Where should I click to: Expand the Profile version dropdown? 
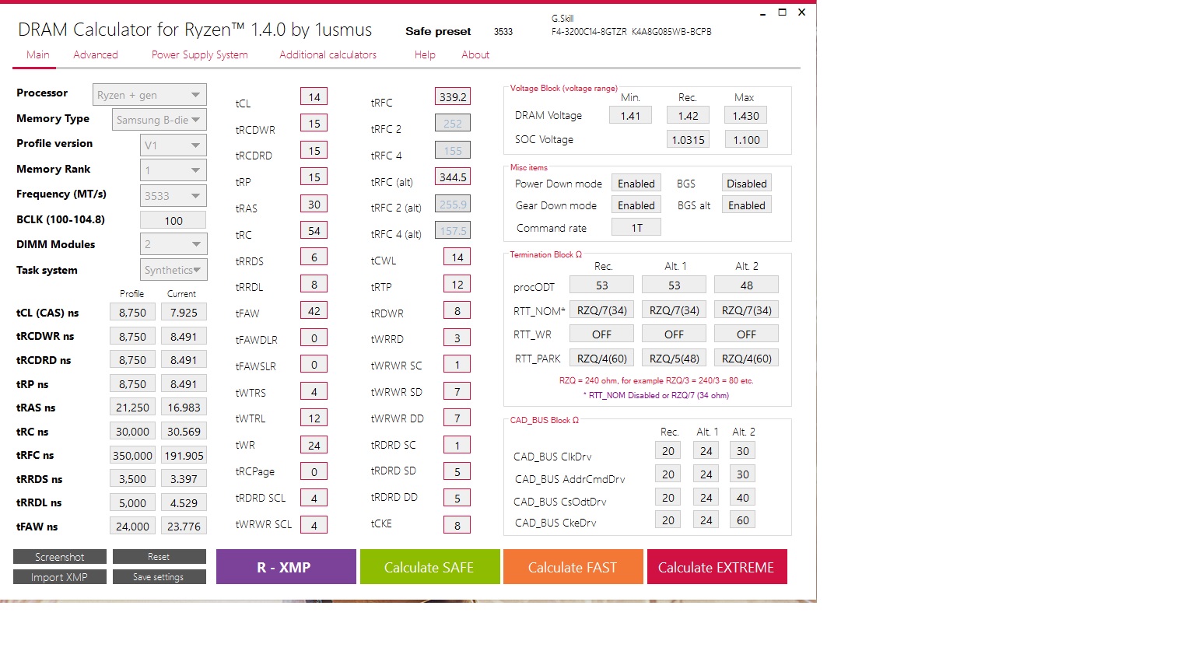coord(173,145)
